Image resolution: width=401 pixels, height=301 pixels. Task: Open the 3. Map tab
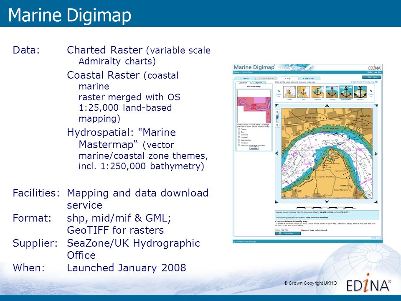[288, 78]
